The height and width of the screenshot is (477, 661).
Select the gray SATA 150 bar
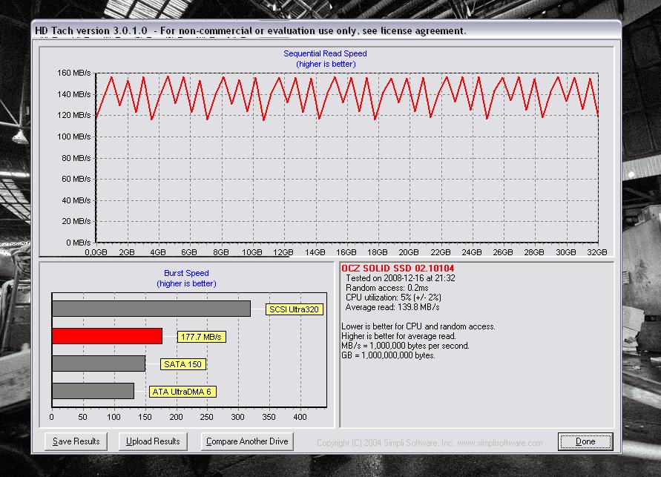pos(99,363)
